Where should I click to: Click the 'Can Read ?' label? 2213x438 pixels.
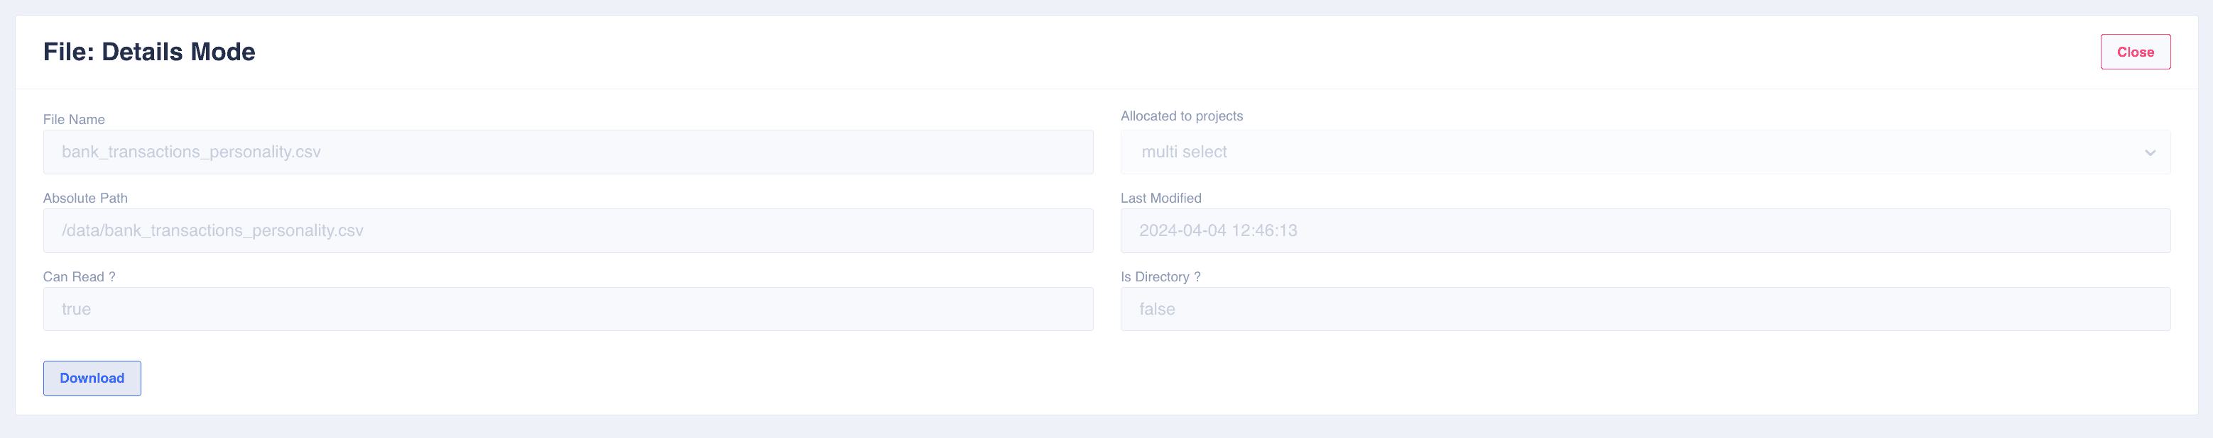tap(79, 277)
